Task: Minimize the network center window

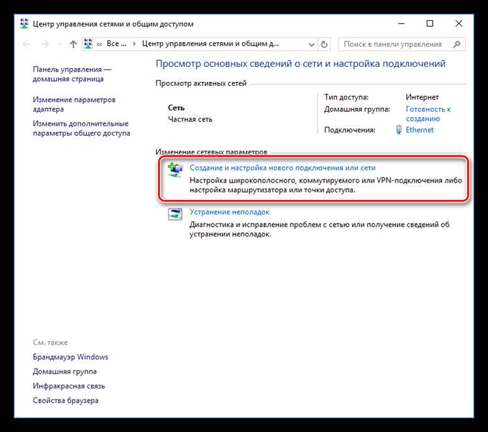Action: 401,23
